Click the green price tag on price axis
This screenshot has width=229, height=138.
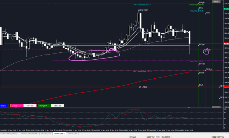point(226,9)
